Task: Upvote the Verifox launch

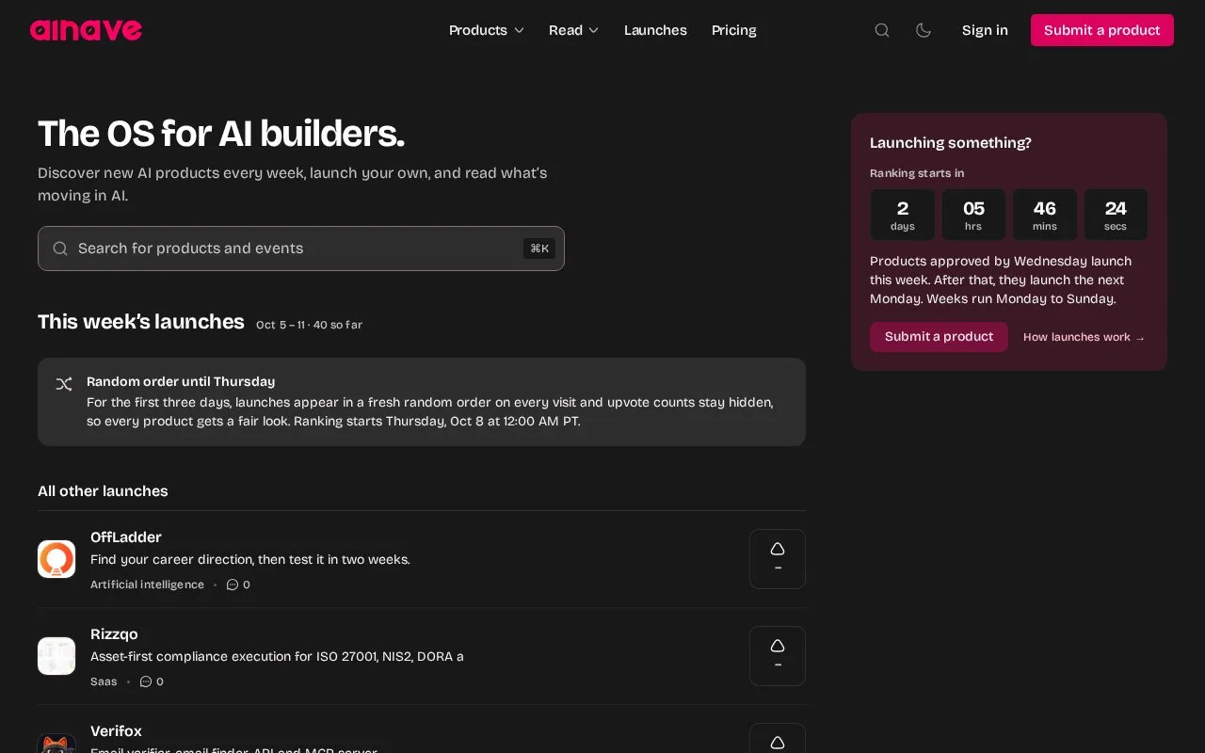Action: 778,739
